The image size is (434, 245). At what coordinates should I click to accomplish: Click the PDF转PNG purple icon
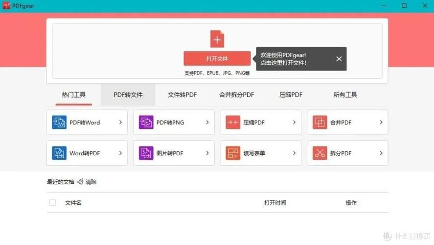coord(146,122)
